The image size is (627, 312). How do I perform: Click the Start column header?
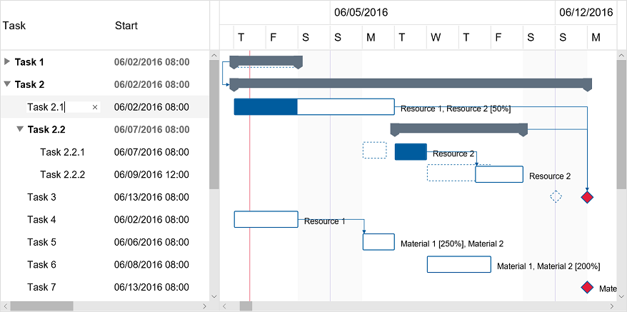pos(126,26)
